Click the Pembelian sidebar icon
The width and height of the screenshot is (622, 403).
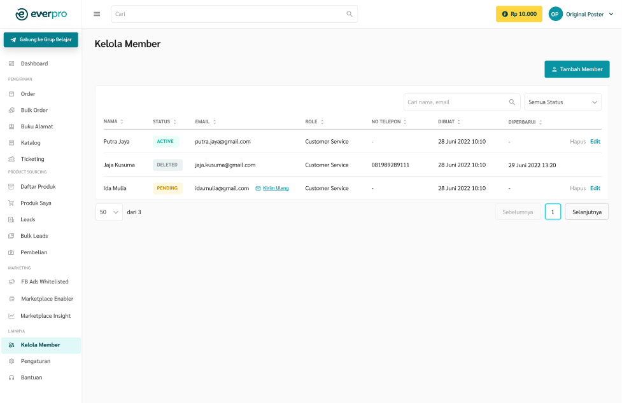click(11, 252)
